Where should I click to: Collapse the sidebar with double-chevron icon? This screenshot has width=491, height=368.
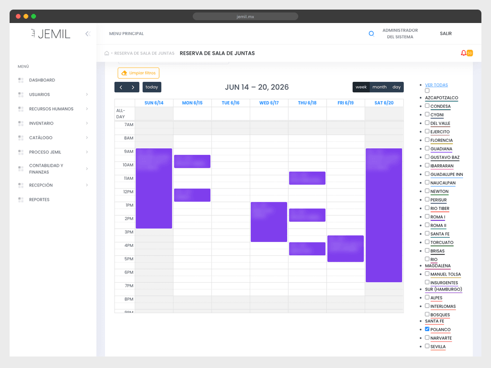tap(88, 34)
